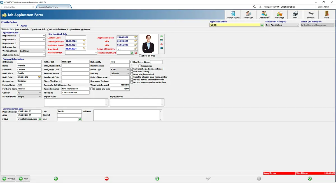Click red delete photo icon beside portrait
This screenshot has width=336, height=183.
pos(162,44)
